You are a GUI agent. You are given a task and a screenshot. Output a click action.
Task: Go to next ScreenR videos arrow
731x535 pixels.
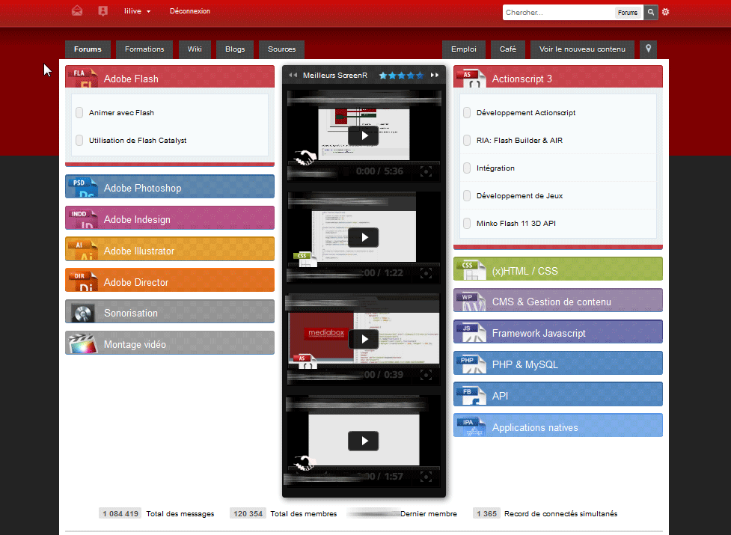[x=435, y=75]
